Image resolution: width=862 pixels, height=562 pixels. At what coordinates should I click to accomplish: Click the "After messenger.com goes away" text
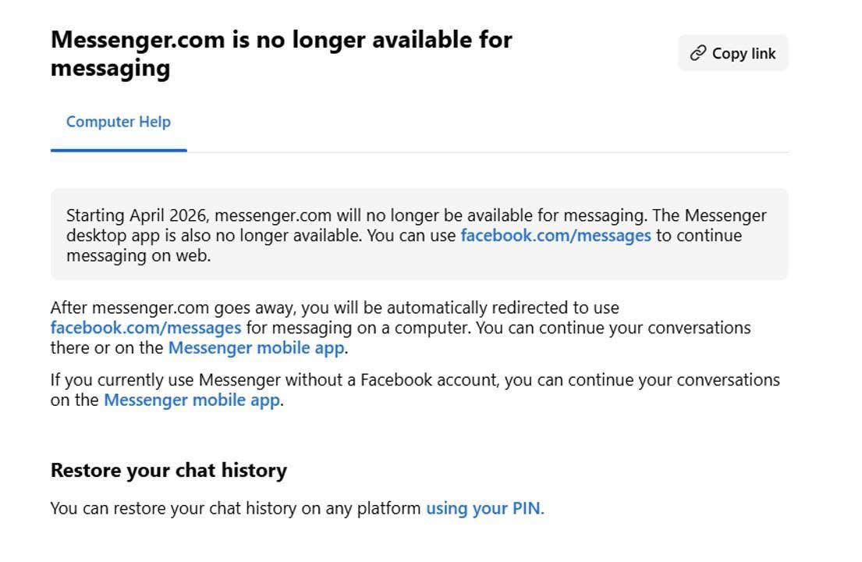click(173, 308)
